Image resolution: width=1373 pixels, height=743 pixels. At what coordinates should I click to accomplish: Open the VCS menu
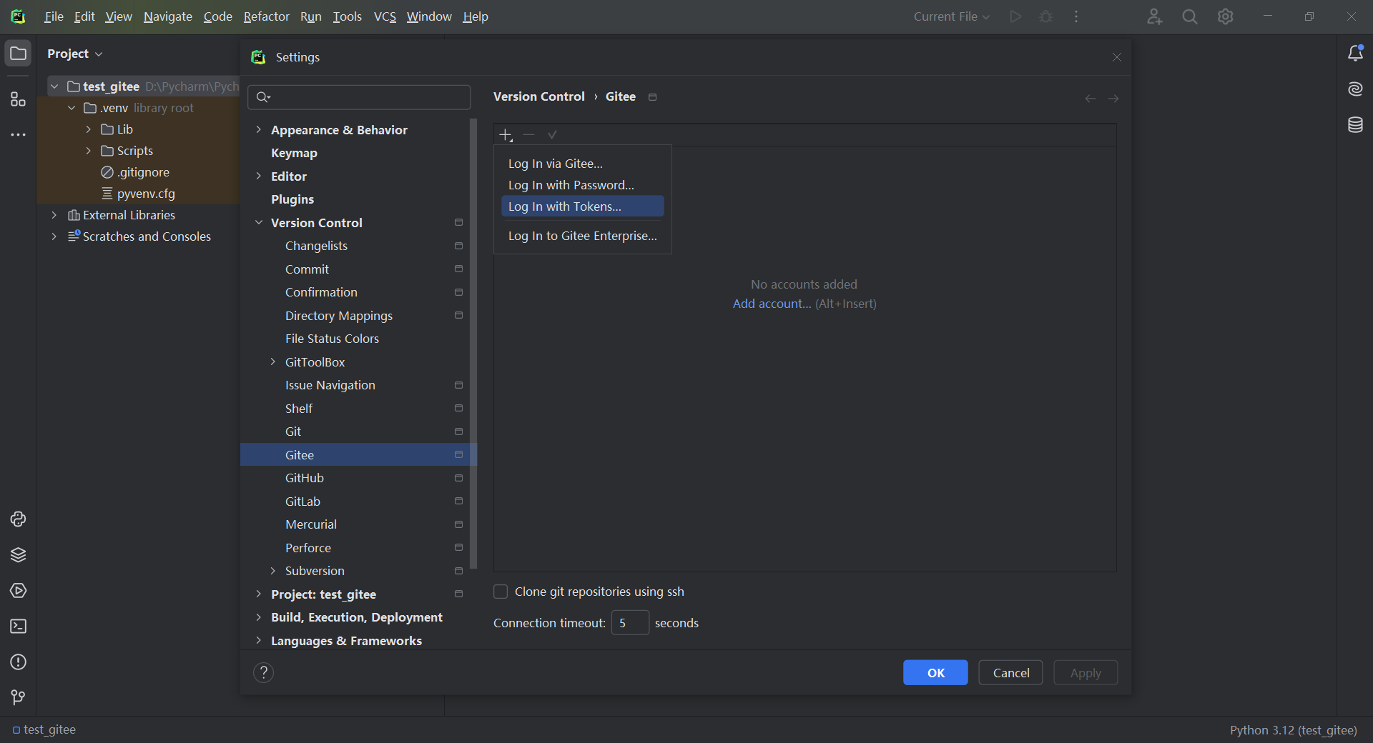click(385, 16)
